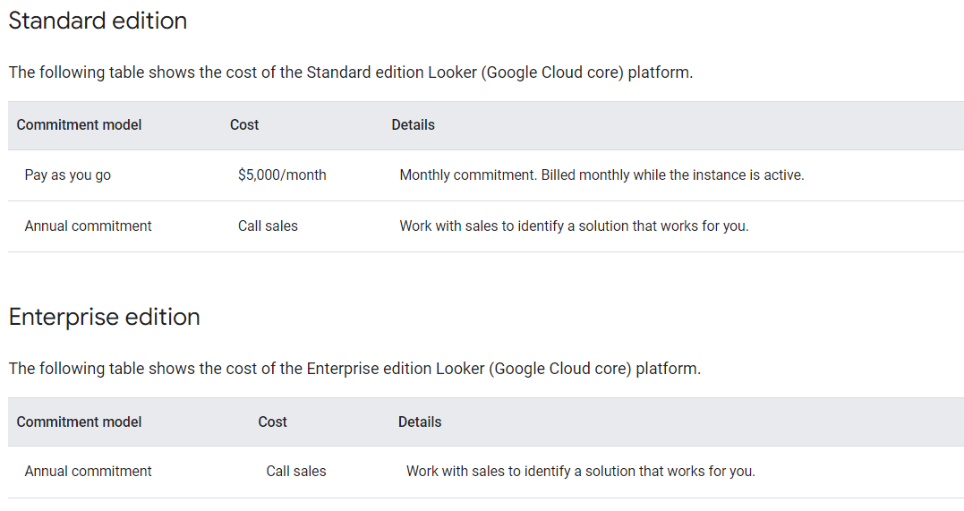This screenshot has height=511, width=964.
Task: Click Details header in Enterprise edition table
Action: pos(420,422)
